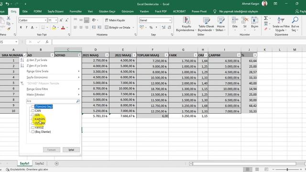
Task: Open the Genel number format dropdown
Action: 170,20
